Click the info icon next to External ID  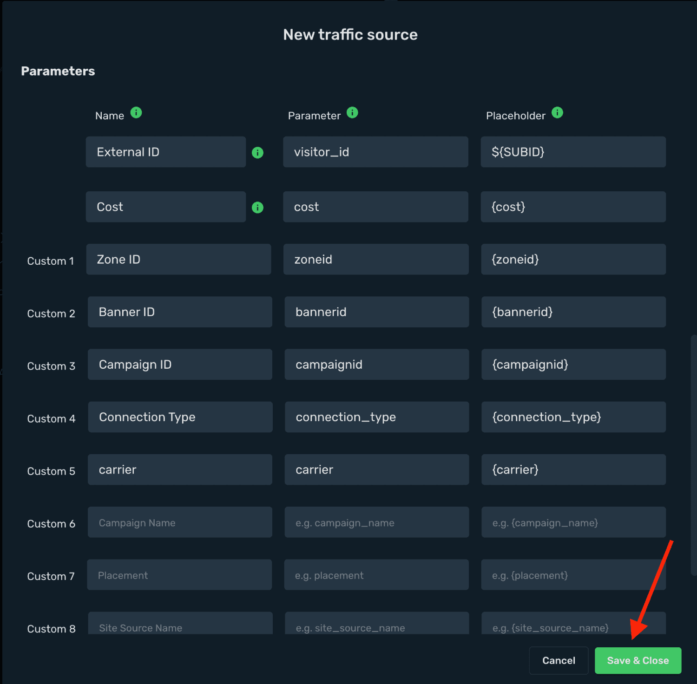(x=257, y=153)
